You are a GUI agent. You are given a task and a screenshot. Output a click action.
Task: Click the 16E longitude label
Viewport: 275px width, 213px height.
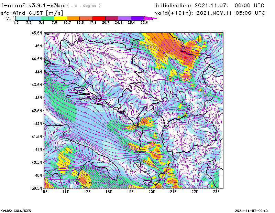66,192
